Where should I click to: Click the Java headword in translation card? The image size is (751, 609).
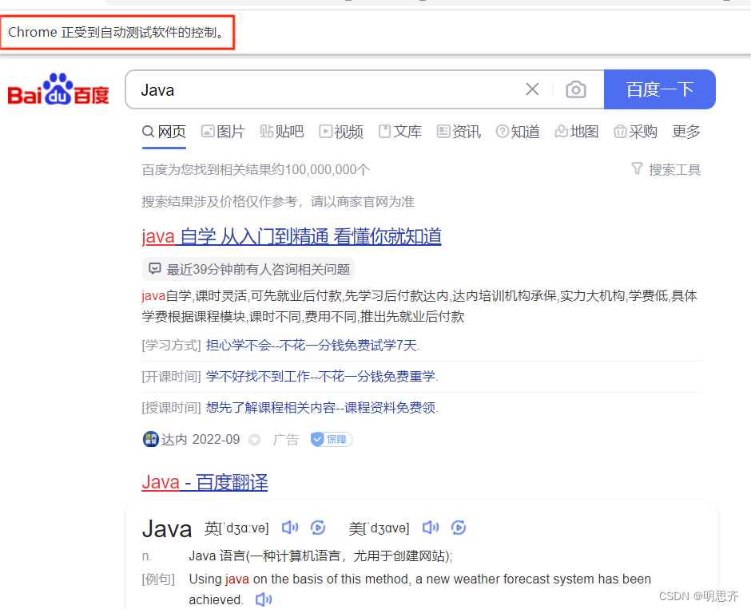click(167, 529)
